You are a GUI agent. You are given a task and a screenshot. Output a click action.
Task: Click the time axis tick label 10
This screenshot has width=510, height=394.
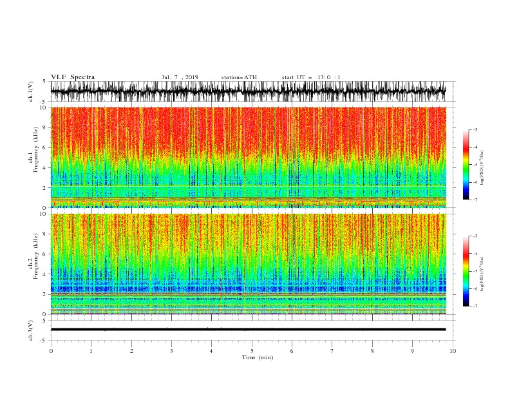pyautogui.click(x=453, y=351)
